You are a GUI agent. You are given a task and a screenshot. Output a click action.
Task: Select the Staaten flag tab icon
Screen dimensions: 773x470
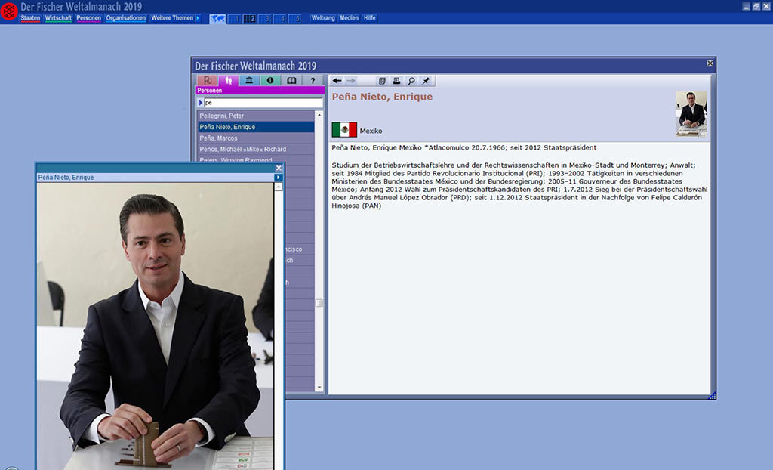pyautogui.click(x=208, y=80)
